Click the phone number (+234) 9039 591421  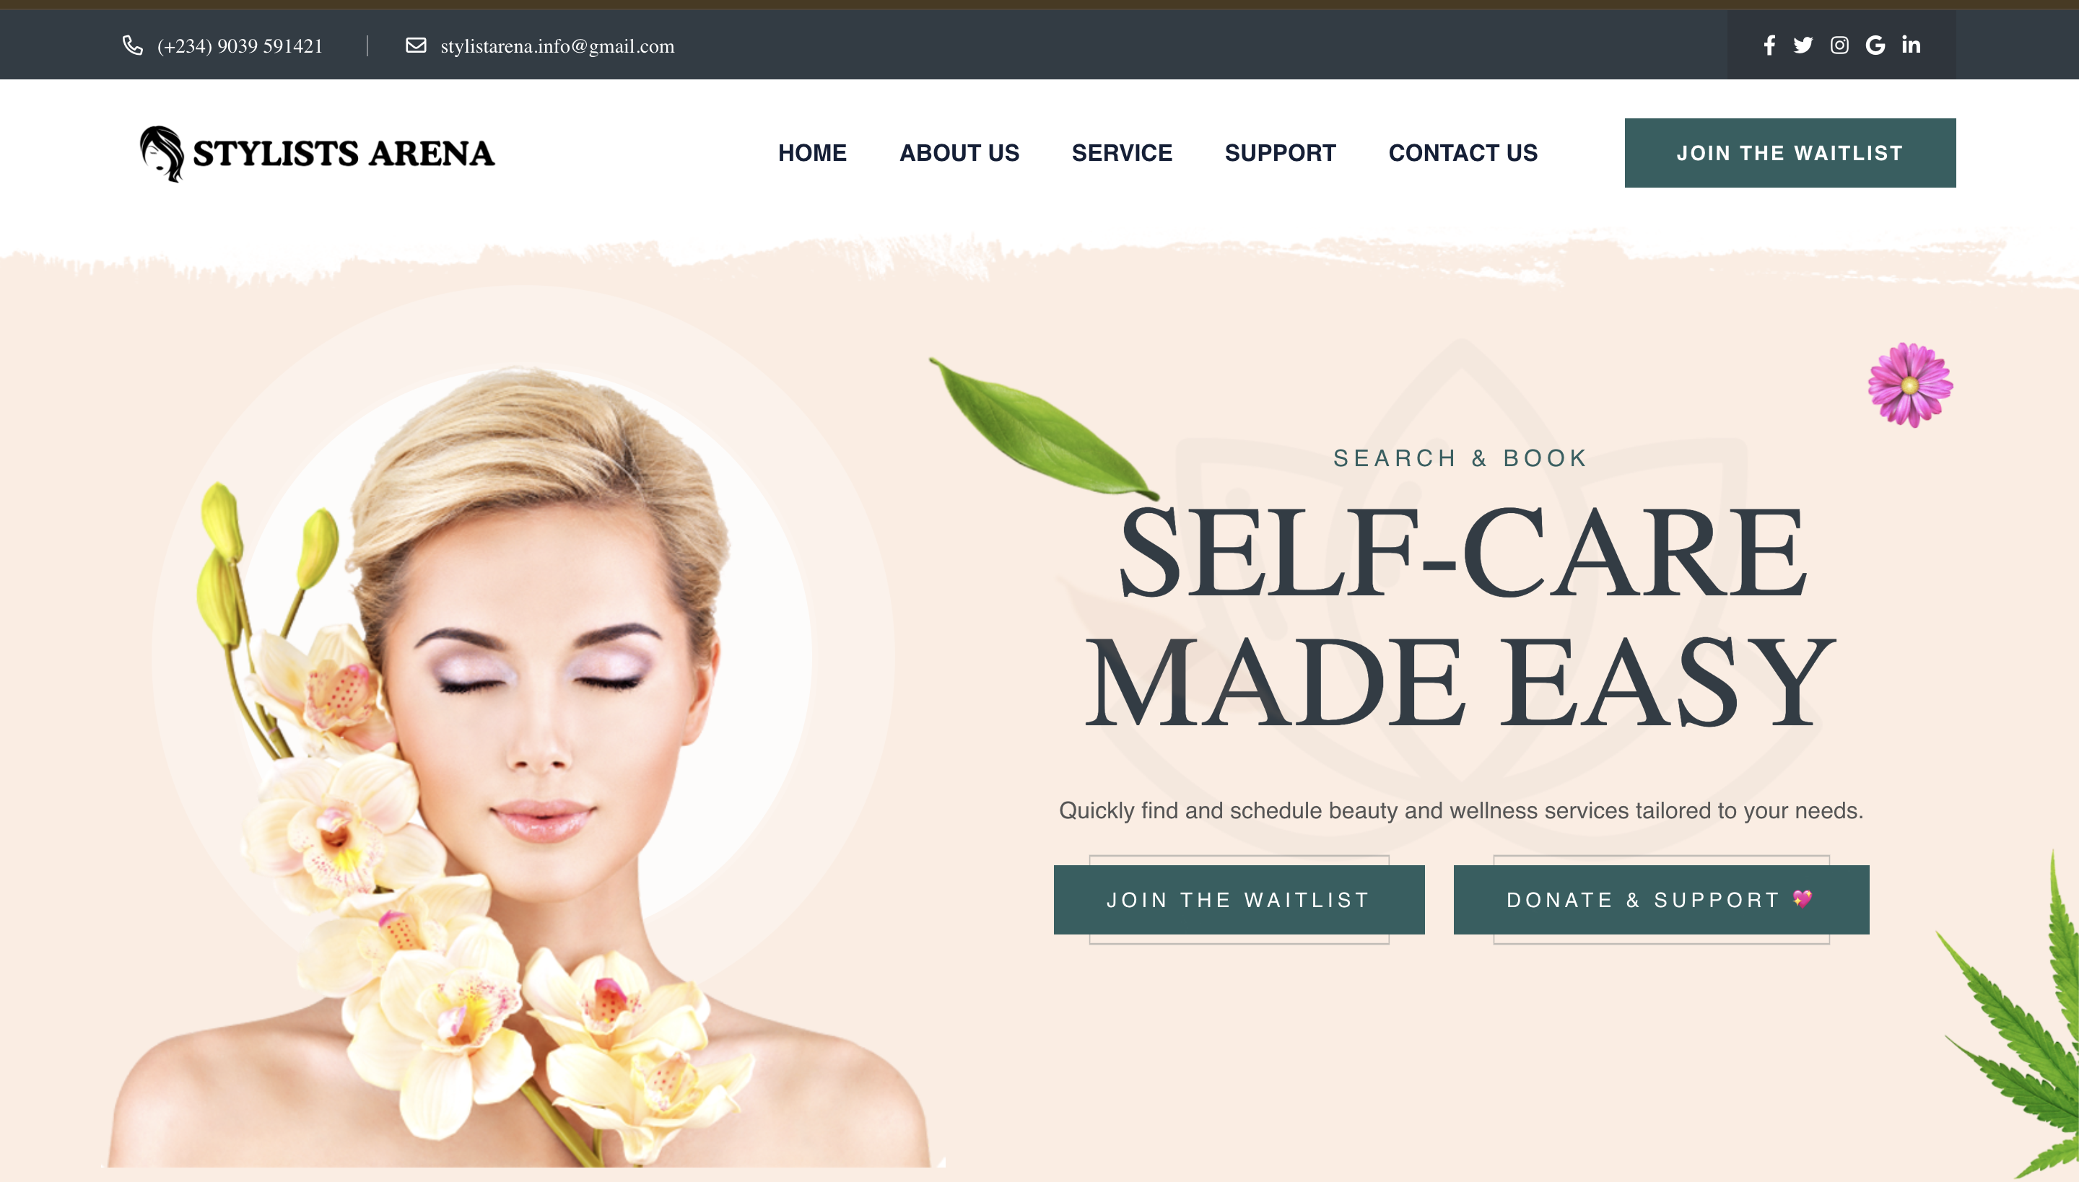pos(240,46)
